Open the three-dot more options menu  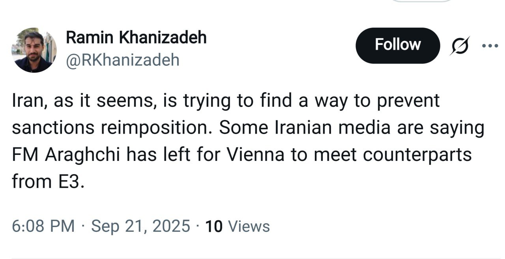pos(490,46)
